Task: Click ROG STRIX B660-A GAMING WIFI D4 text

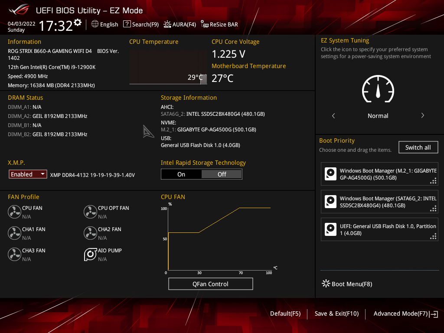Action: click(50, 51)
